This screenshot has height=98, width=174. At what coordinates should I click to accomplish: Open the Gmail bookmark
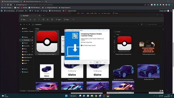[17, 8]
